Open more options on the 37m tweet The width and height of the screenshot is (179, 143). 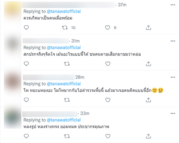pos(172,5)
